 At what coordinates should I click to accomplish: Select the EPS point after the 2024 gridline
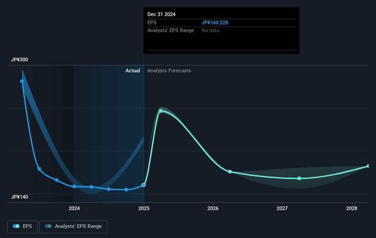point(91,187)
